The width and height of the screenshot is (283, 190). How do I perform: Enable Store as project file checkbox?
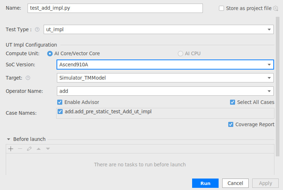pos(221,8)
